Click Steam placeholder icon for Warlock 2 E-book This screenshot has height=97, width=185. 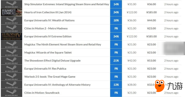pos(11,77)
